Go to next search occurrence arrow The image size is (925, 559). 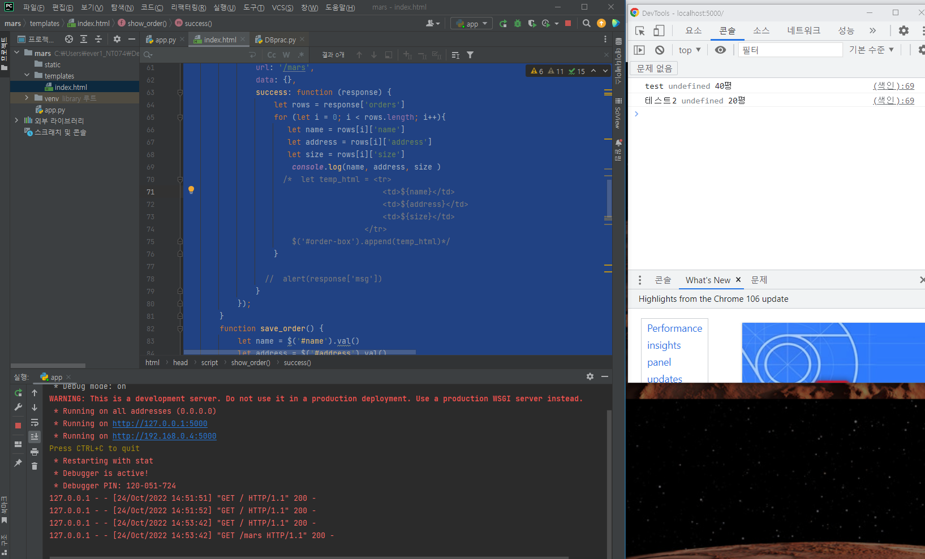click(374, 55)
